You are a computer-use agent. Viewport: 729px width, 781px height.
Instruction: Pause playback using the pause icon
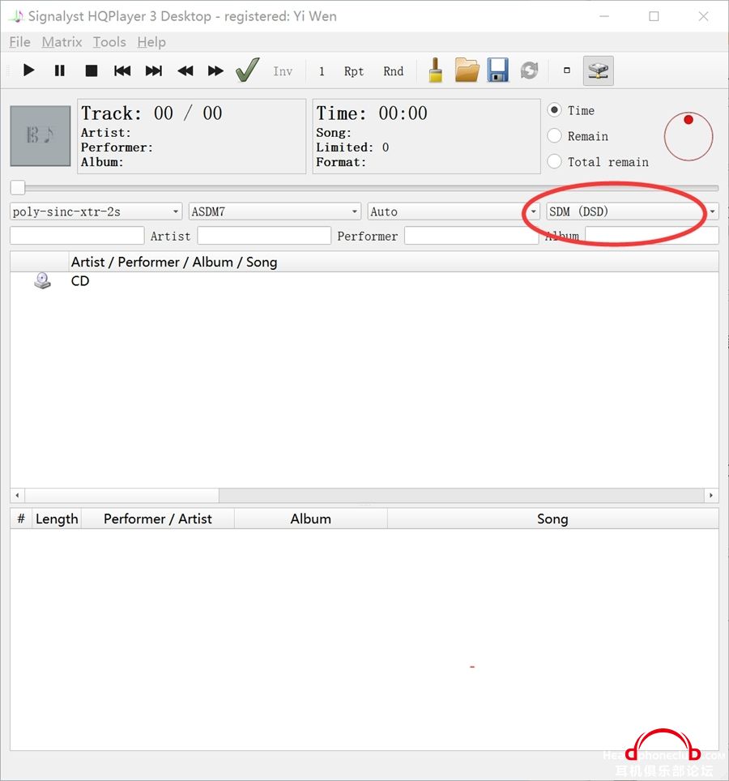coord(60,70)
